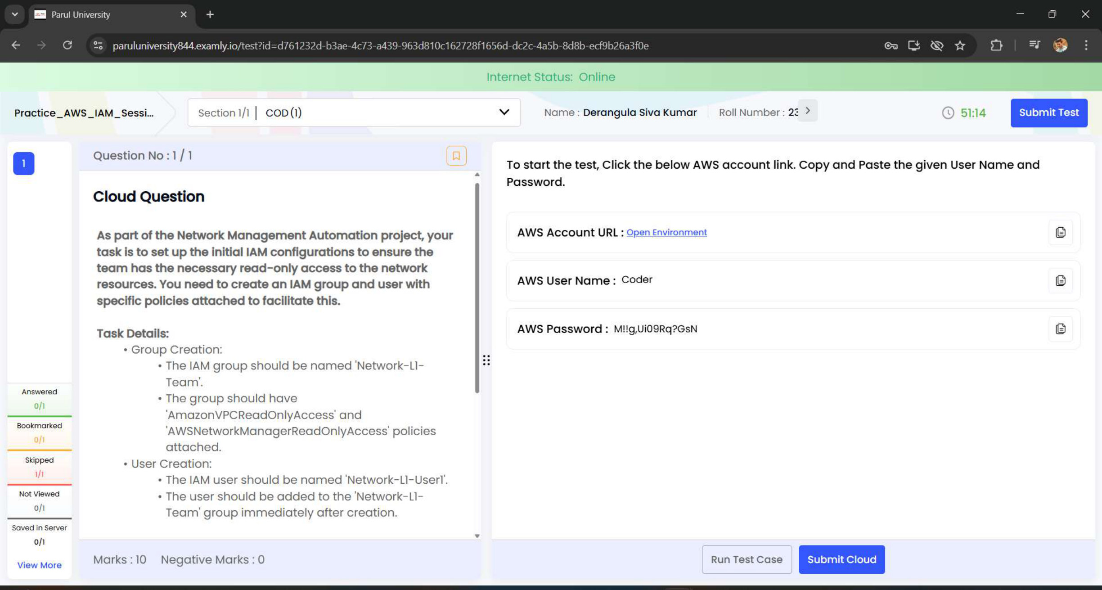Open the password manager key icon
This screenshot has height=590, width=1102.
click(891, 45)
